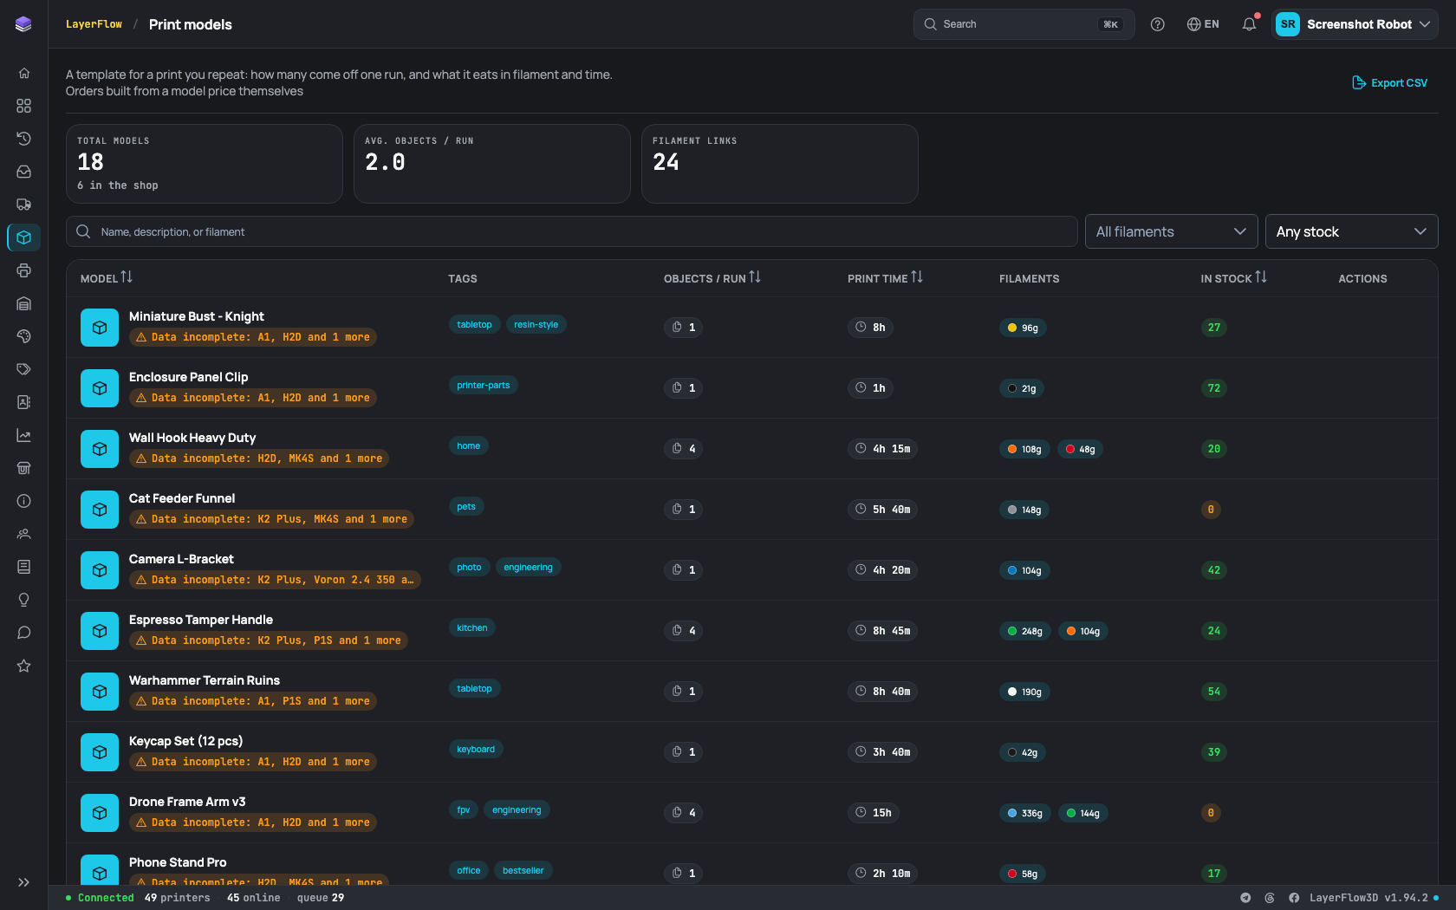The width and height of the screenshot is (1456, 910).
Task: Expand the sidebar with double chevron
Action: pos(23,882)
